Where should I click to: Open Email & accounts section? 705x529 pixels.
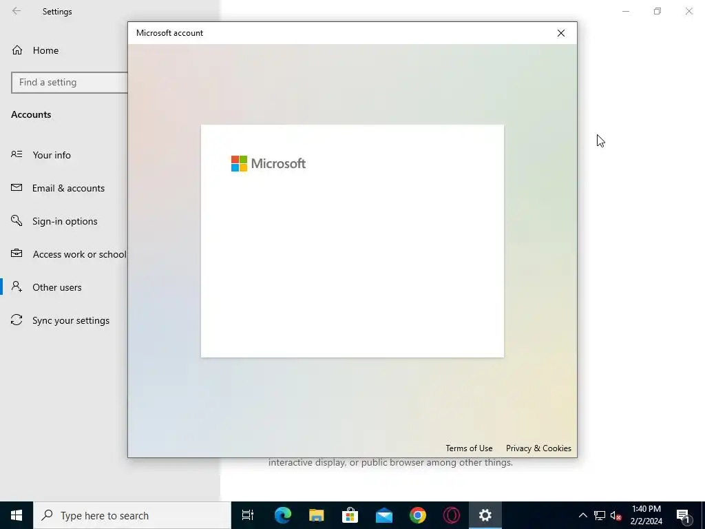68,188
